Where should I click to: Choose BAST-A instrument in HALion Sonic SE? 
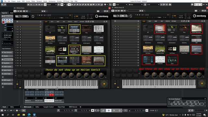196,49
